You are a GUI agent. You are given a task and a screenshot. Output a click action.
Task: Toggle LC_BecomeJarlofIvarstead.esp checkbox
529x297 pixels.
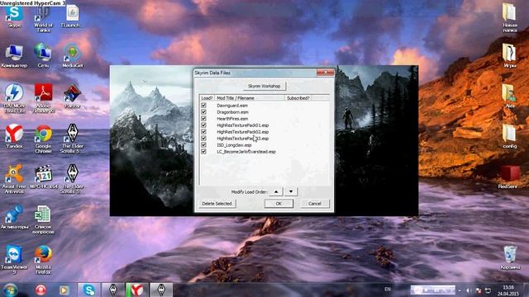(x=203, y=152)
